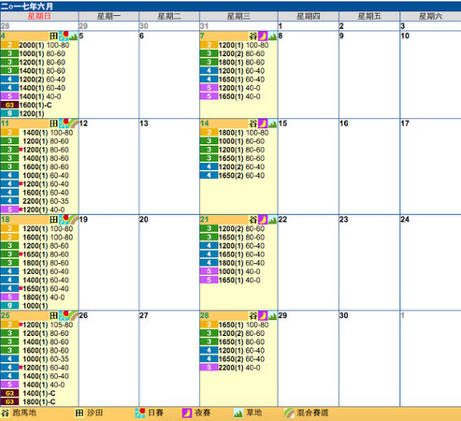Screen dimensions: 461x421
Task: Click the night race moon icon on June 7
Action: tap(263, 36)
